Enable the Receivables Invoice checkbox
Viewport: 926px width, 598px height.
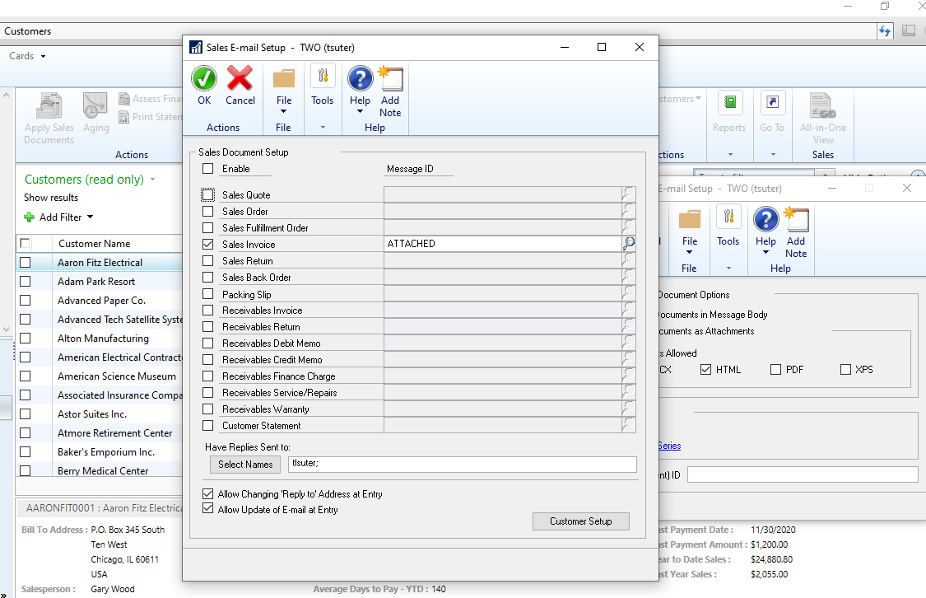208,310
